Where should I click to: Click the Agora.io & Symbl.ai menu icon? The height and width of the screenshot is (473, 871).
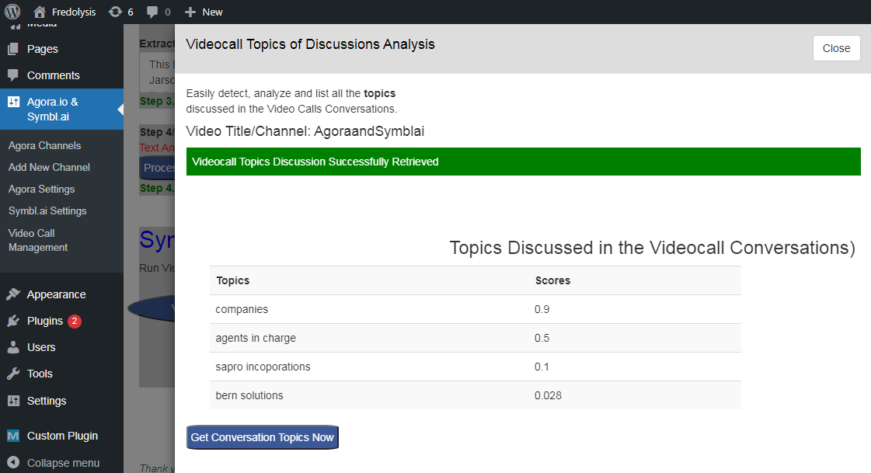click(x=13, y=103)
